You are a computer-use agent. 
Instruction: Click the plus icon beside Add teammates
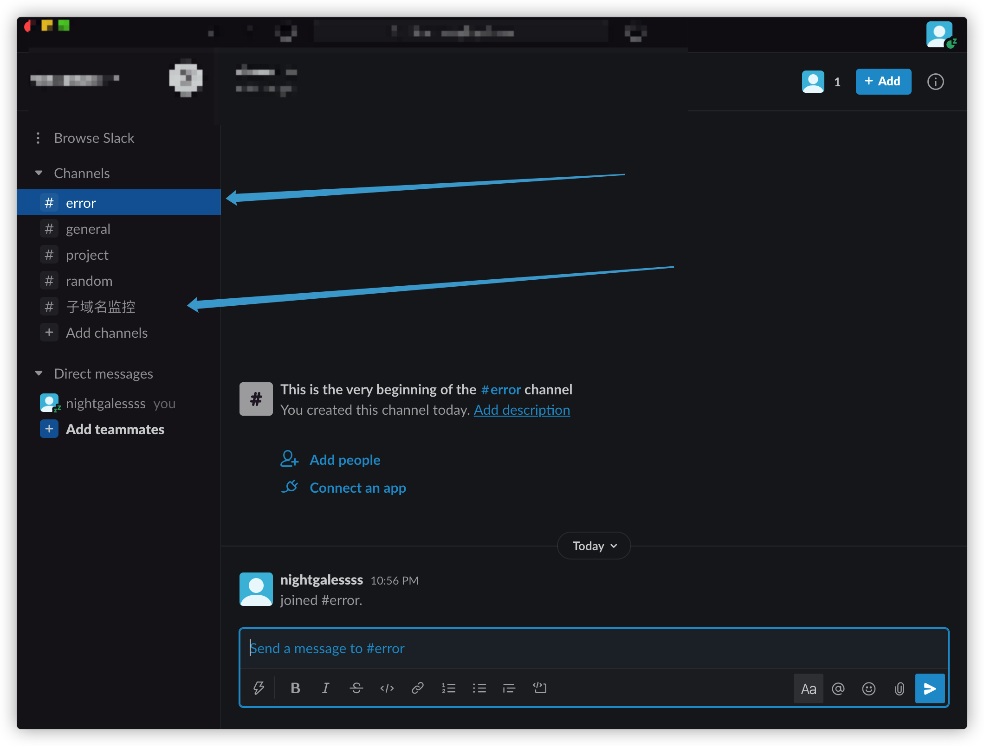(x=49, y=429)
